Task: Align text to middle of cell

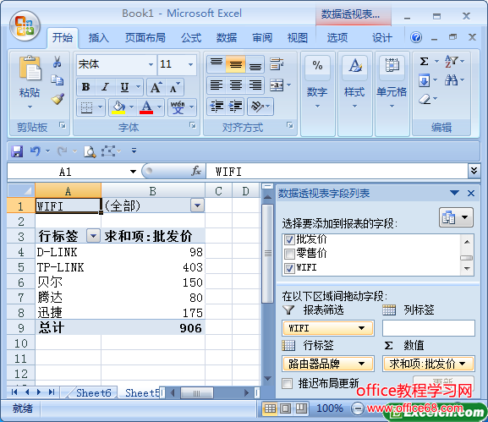Action: click(236, 64)
